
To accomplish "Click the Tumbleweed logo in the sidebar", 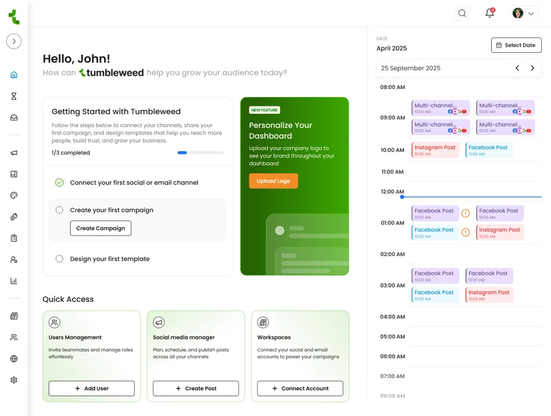I will pos(14,17).
